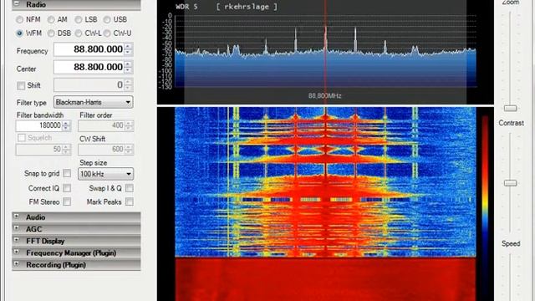Select the DSB demodulation mode
This screenshot has width=535, height=301.
coord(51,33)
